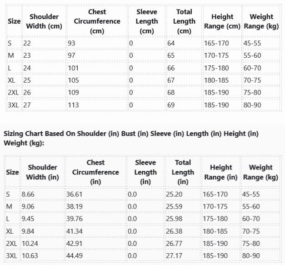Select the chest circumference cell showing 44.49
Viewport: 285px width, 265px height.
pyautogui.click(x=75, y=255)
